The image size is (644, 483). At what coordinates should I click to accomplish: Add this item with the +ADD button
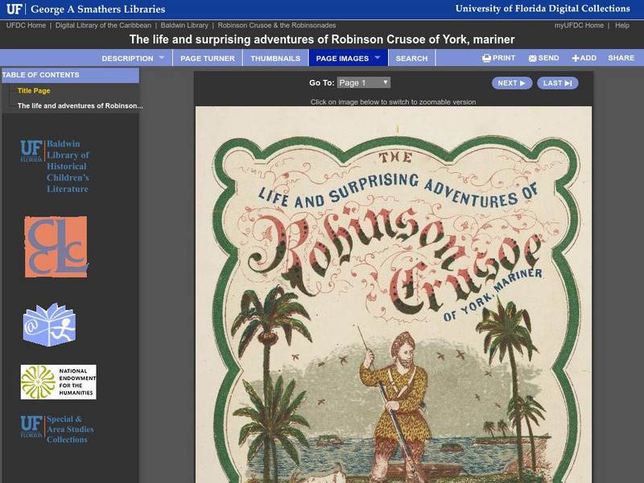[x=584, y=58]
